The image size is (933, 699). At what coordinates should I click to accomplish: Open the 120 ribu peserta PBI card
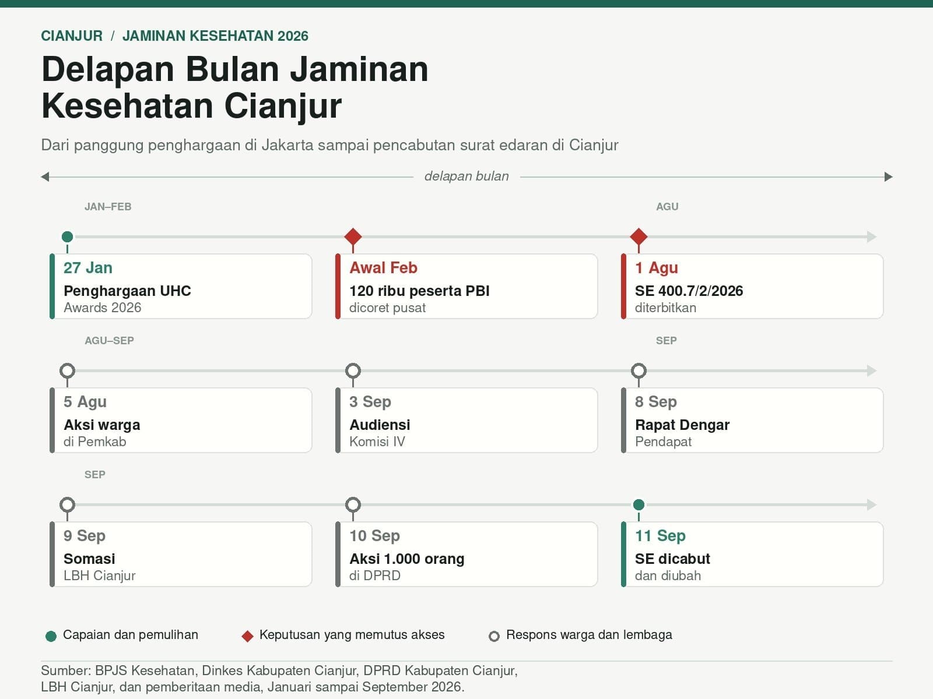pyautogui.click(x=466, y=286)
